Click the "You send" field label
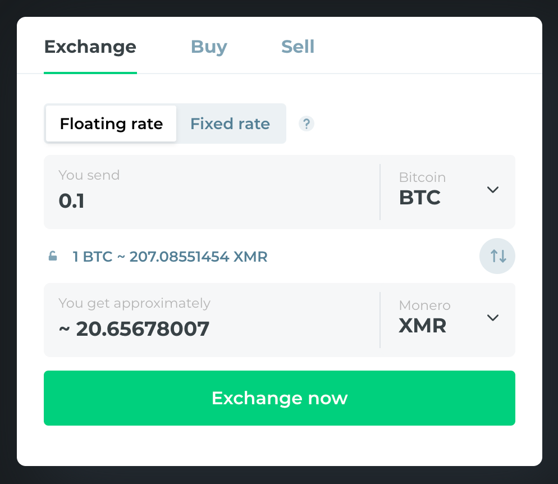The width and height of the screenshot is (558, 484). (89, 175)
